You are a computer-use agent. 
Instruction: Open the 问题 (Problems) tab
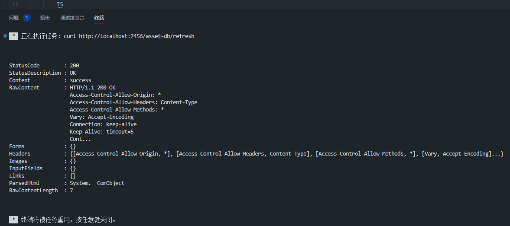[14, 18]
